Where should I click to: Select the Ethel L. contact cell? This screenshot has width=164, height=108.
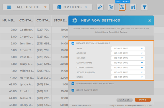(26, 91)
